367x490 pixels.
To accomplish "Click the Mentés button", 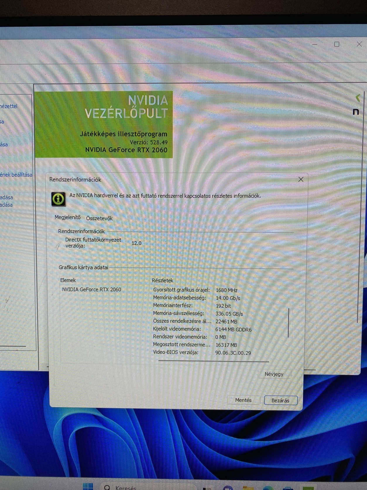I will tap(243, 400).
